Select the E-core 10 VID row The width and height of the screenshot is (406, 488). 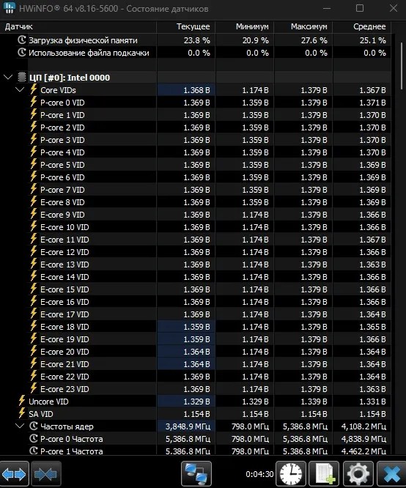point(196,227)
